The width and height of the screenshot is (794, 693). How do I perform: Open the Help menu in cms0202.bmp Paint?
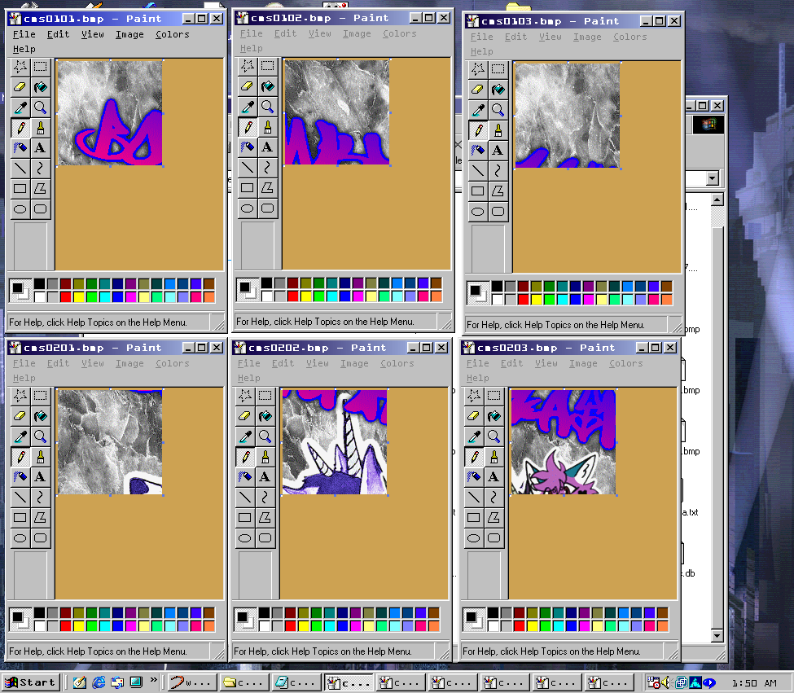(248, 378)
